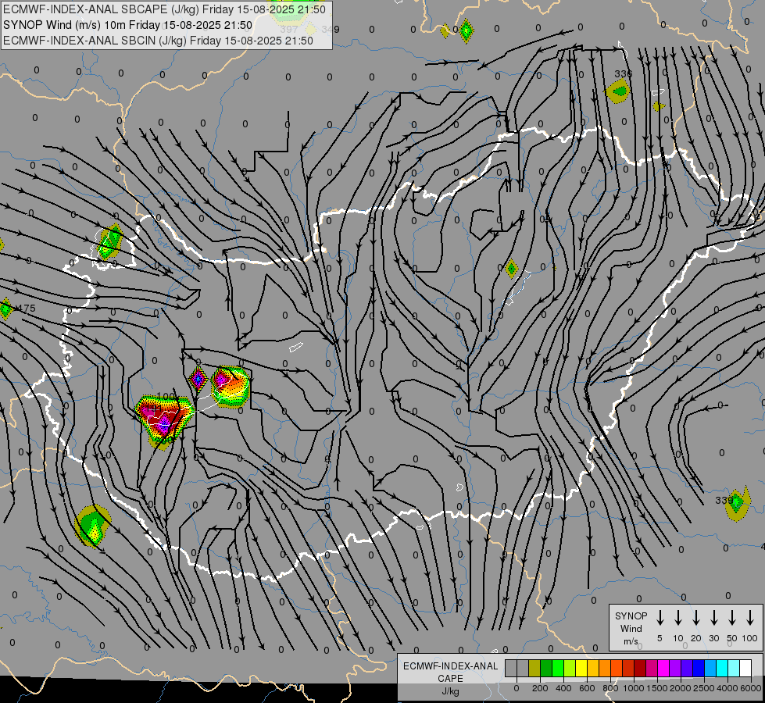Click the orange-pink CAPE cell on map
Image resolution: width=765 pixels, height=703 pixels.
(x=231, y=385)
